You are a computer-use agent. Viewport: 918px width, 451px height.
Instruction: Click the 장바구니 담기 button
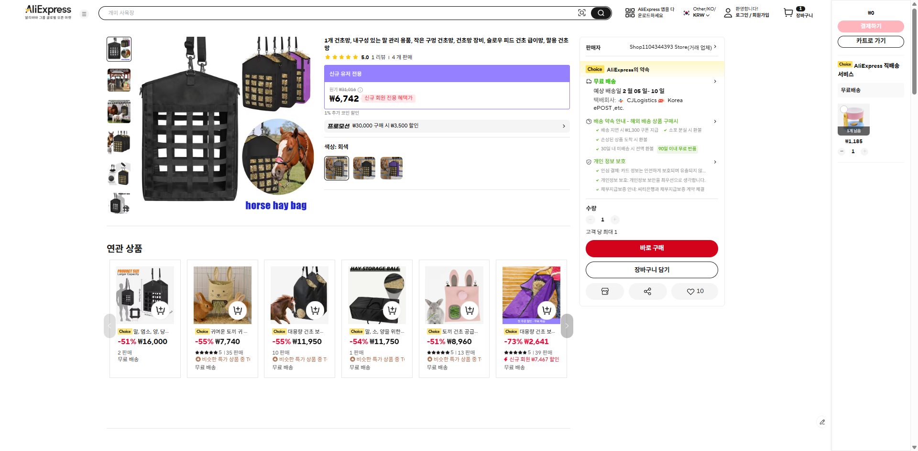(x=652, y=270)
